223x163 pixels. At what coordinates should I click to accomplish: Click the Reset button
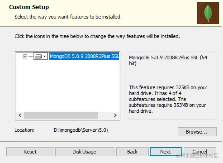coord(30,152)
